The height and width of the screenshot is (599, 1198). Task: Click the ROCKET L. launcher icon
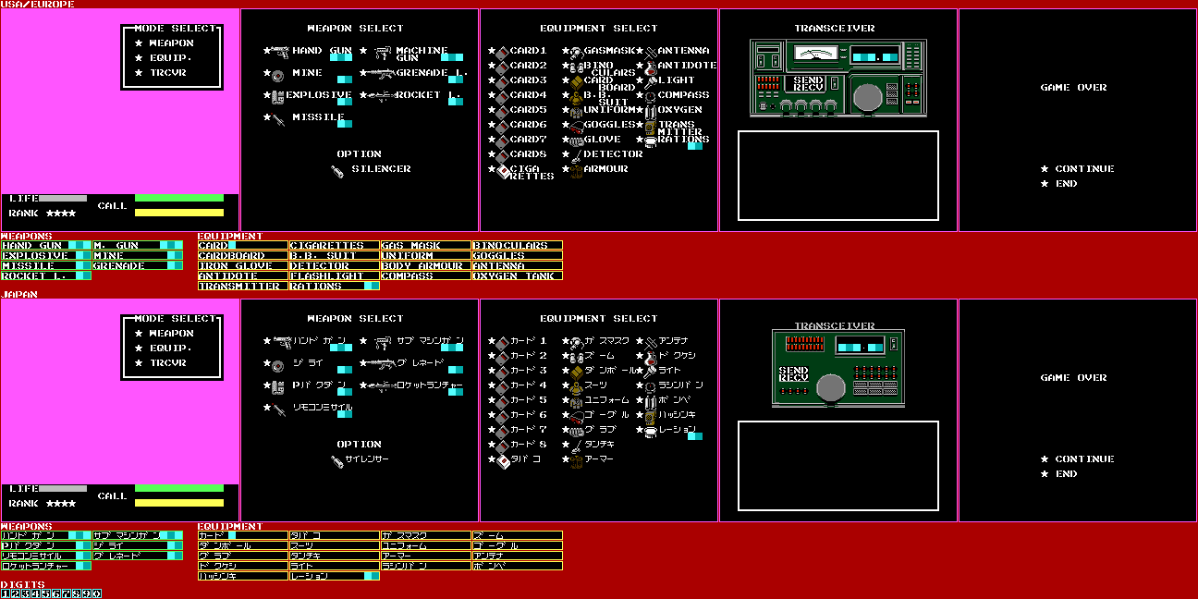pyautogui.click(x=383, y=95)
